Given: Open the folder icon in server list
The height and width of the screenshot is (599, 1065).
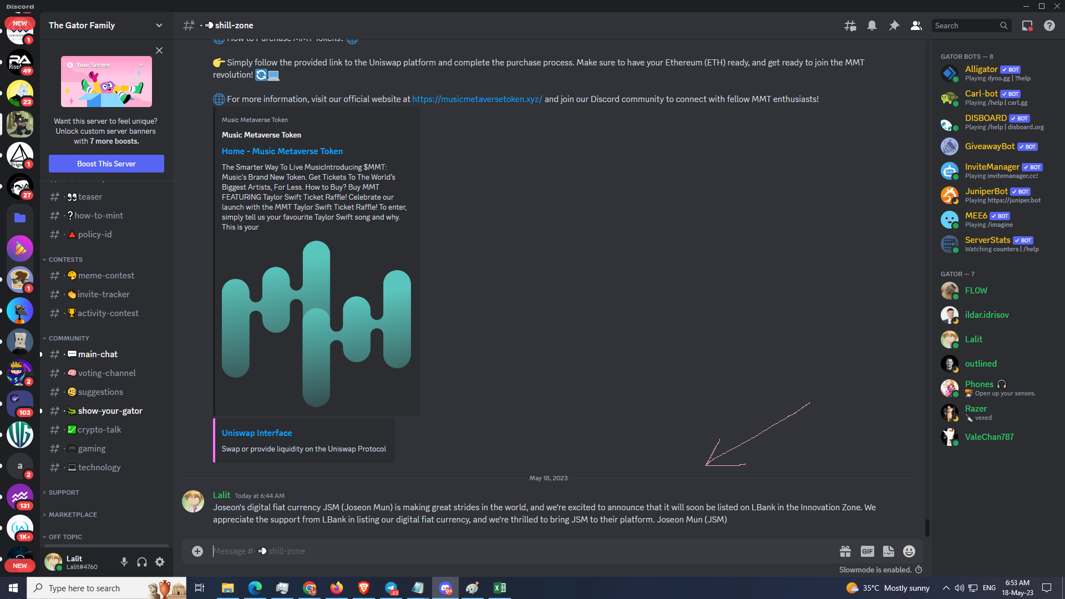Looking at the screenshot, I should pyautogui.click(x=20, y=217).
